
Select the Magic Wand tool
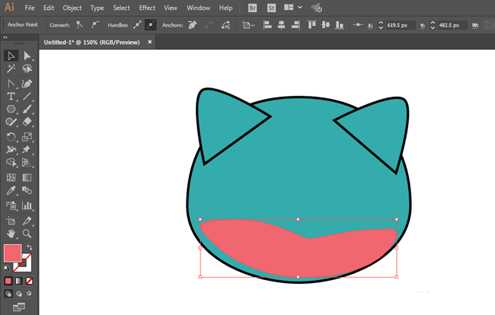[x=11, y=69]
